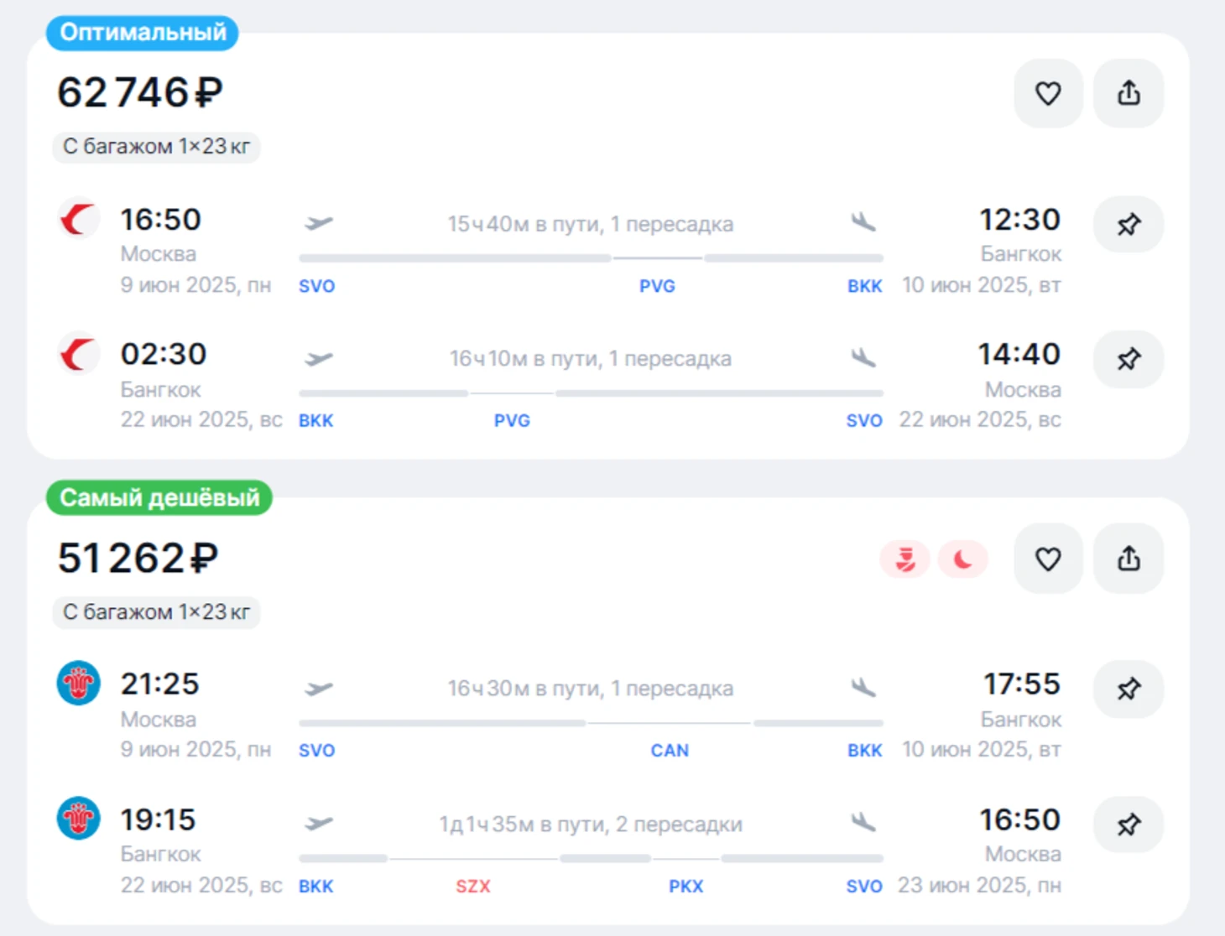Pin the 21:25 Moscow–Bangkok flight
Viewport: 1225px width, 936px height.
point(1129,689)
